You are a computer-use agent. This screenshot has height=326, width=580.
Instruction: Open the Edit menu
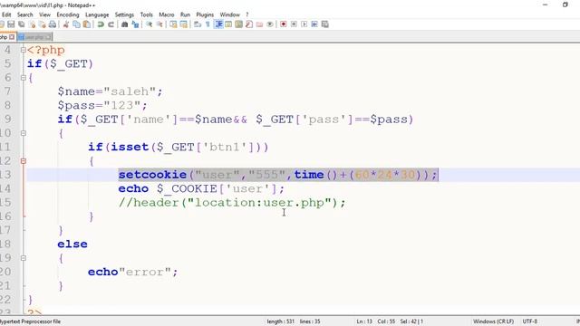coord(6,14)
